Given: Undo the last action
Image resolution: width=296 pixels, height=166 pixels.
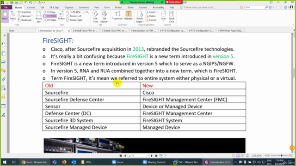Looking at the screenshot, I should coord(30,2).
